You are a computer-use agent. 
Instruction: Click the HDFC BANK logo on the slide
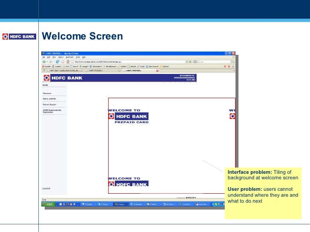pyautogui.click(x=19, y=37)
